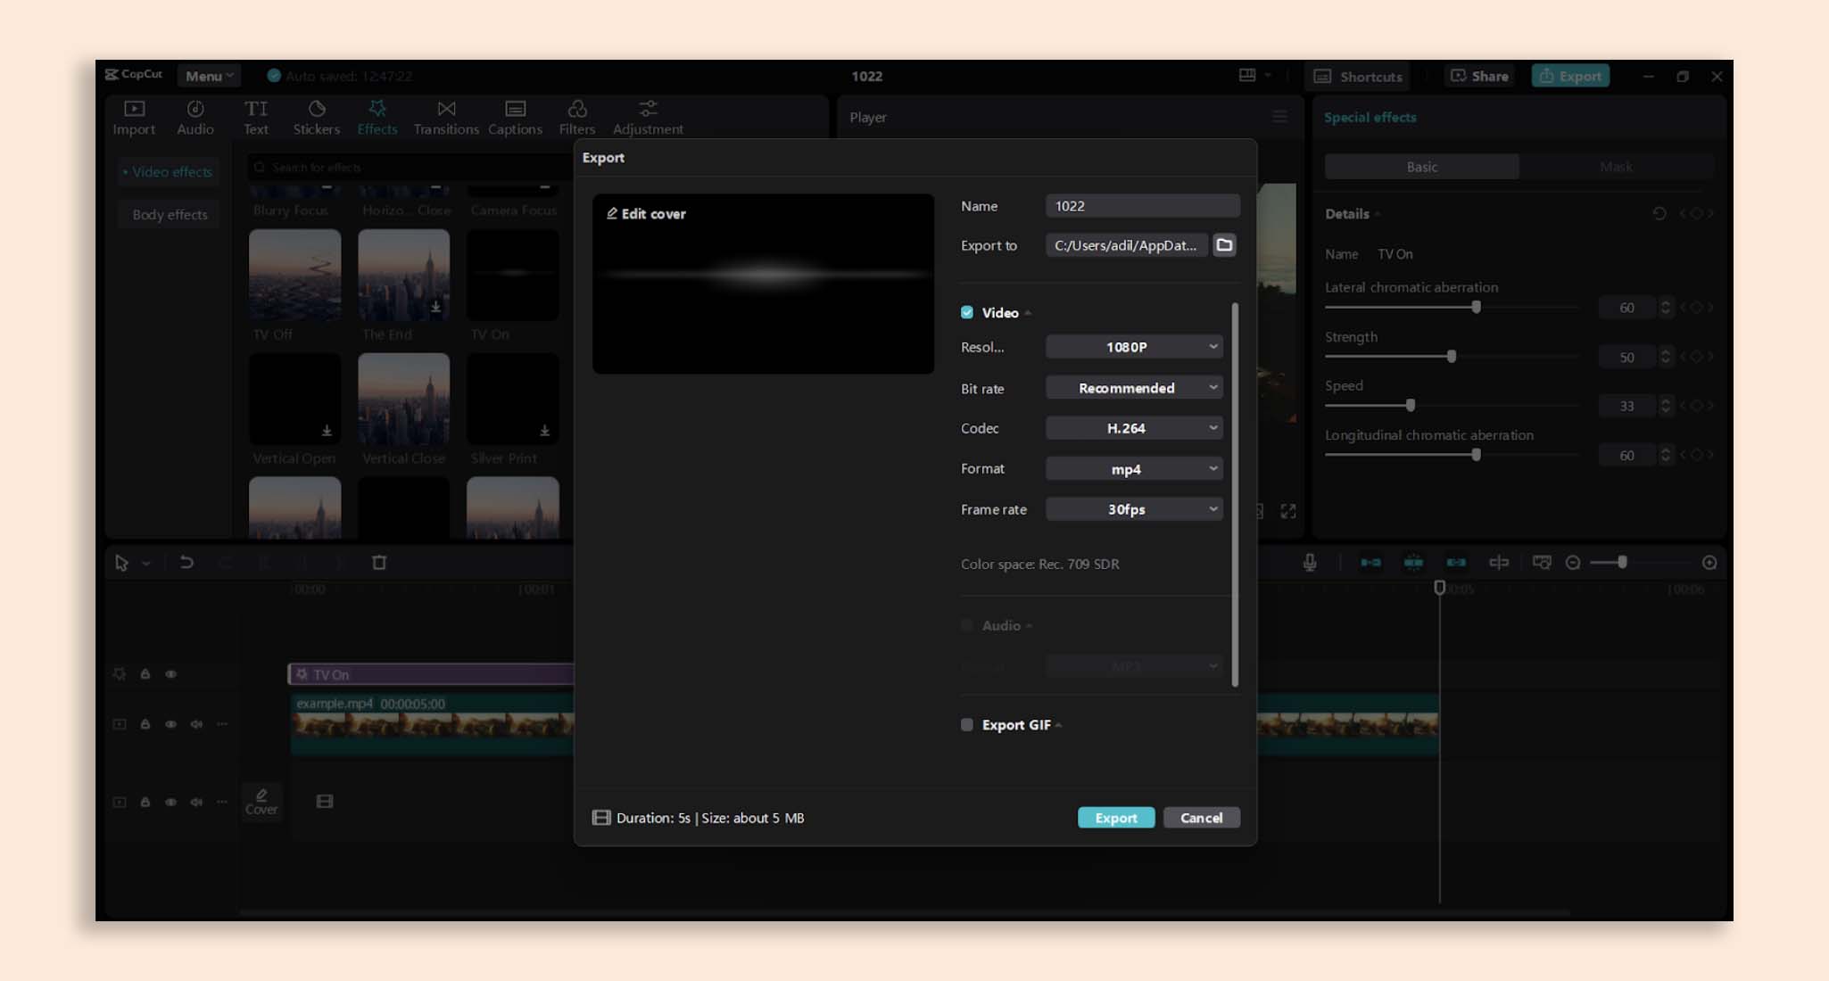Click the Export button to render video
Viewport: 1829px width, 981px height.
pyautogui.click(x=1114, y=817)
